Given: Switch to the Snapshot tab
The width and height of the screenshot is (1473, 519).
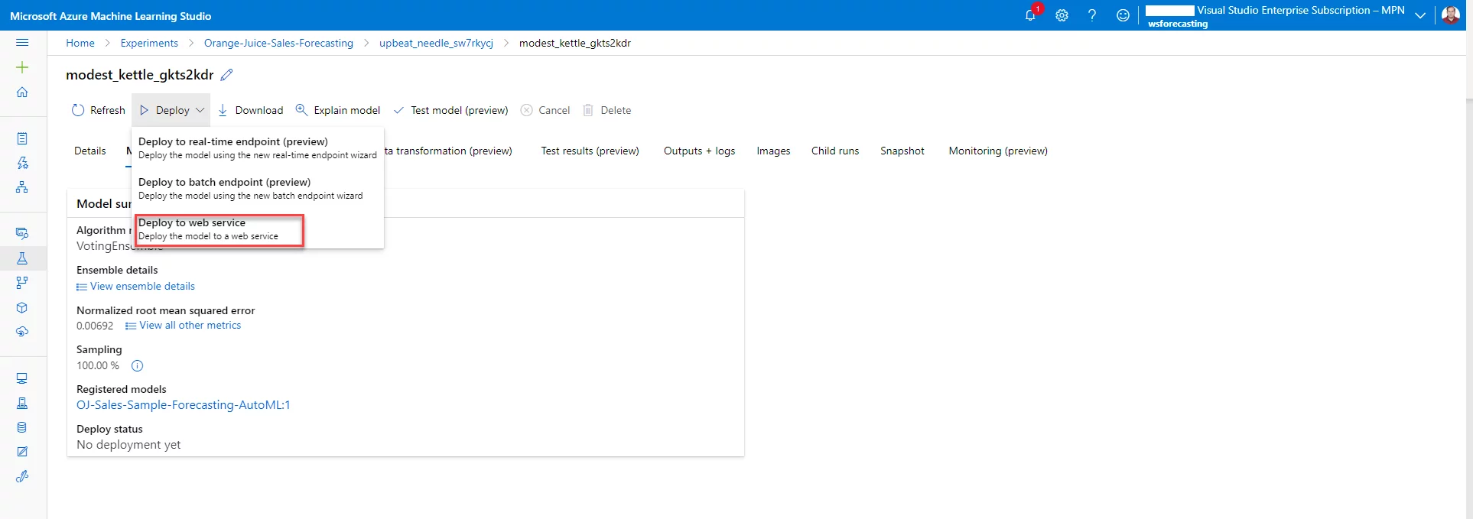Looking at the screenshot, I should click(902, 151).
